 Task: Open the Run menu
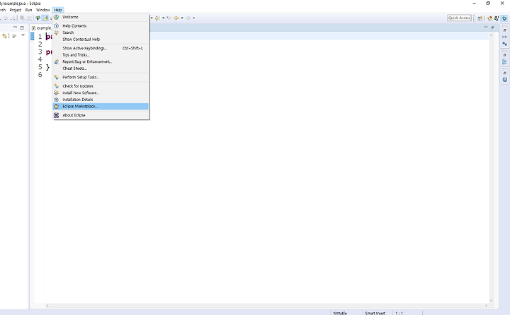(28, 10)
